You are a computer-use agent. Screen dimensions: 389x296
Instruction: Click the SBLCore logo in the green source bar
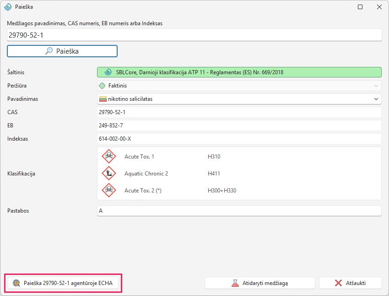pos(108,72)
